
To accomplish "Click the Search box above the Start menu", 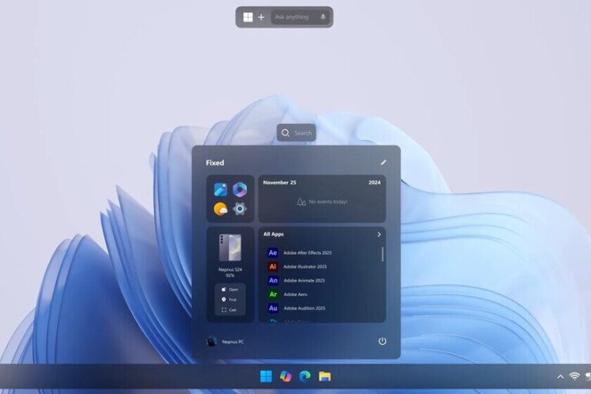I will pyautogui.click(x=296, y=132).
